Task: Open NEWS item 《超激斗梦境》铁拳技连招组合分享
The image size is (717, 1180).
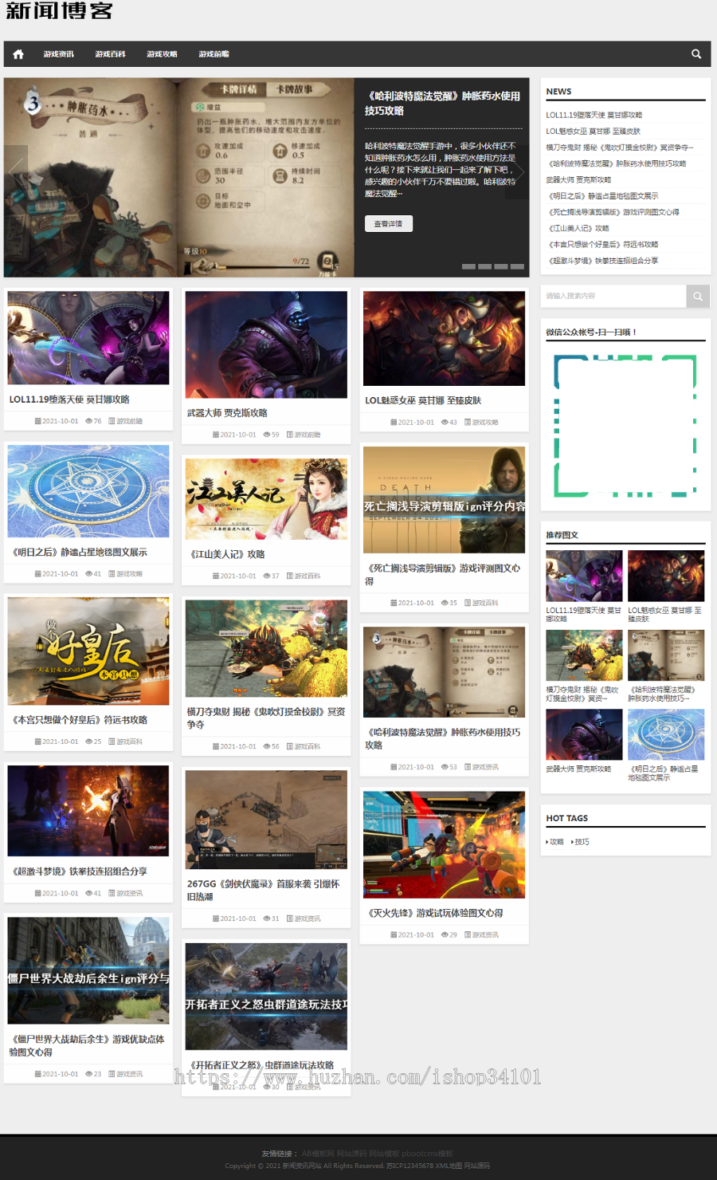Action: pyautogui.click(x=602, y=261)
